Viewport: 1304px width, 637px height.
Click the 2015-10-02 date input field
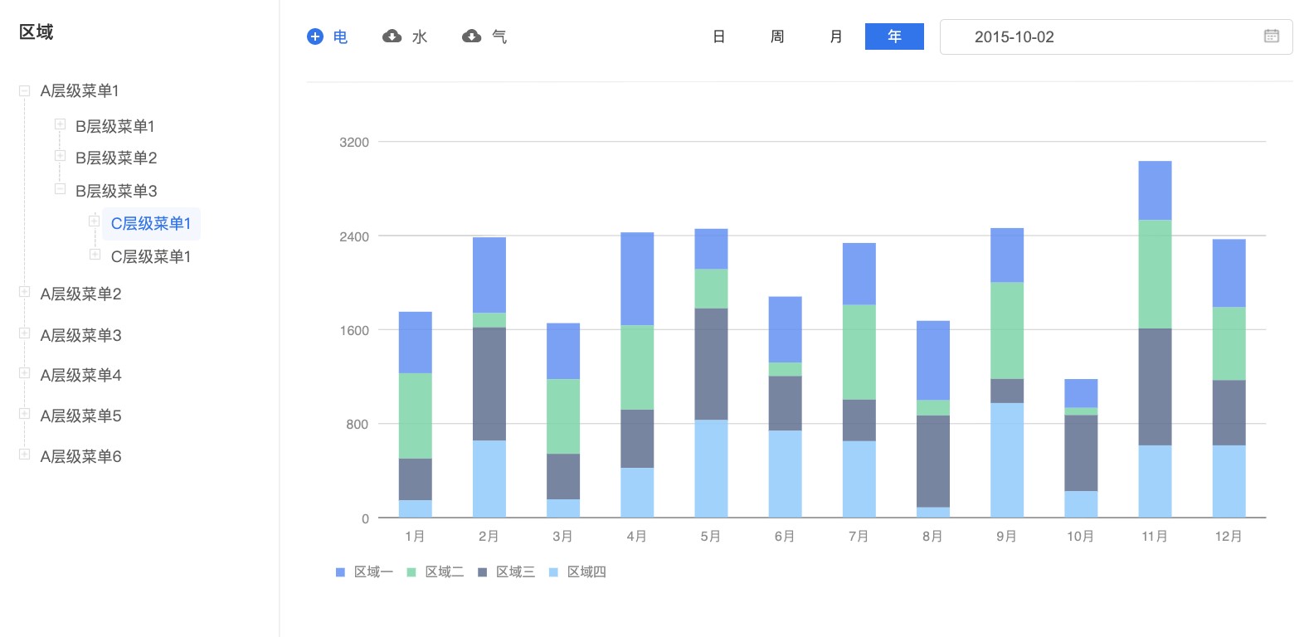coord(1095,37)
